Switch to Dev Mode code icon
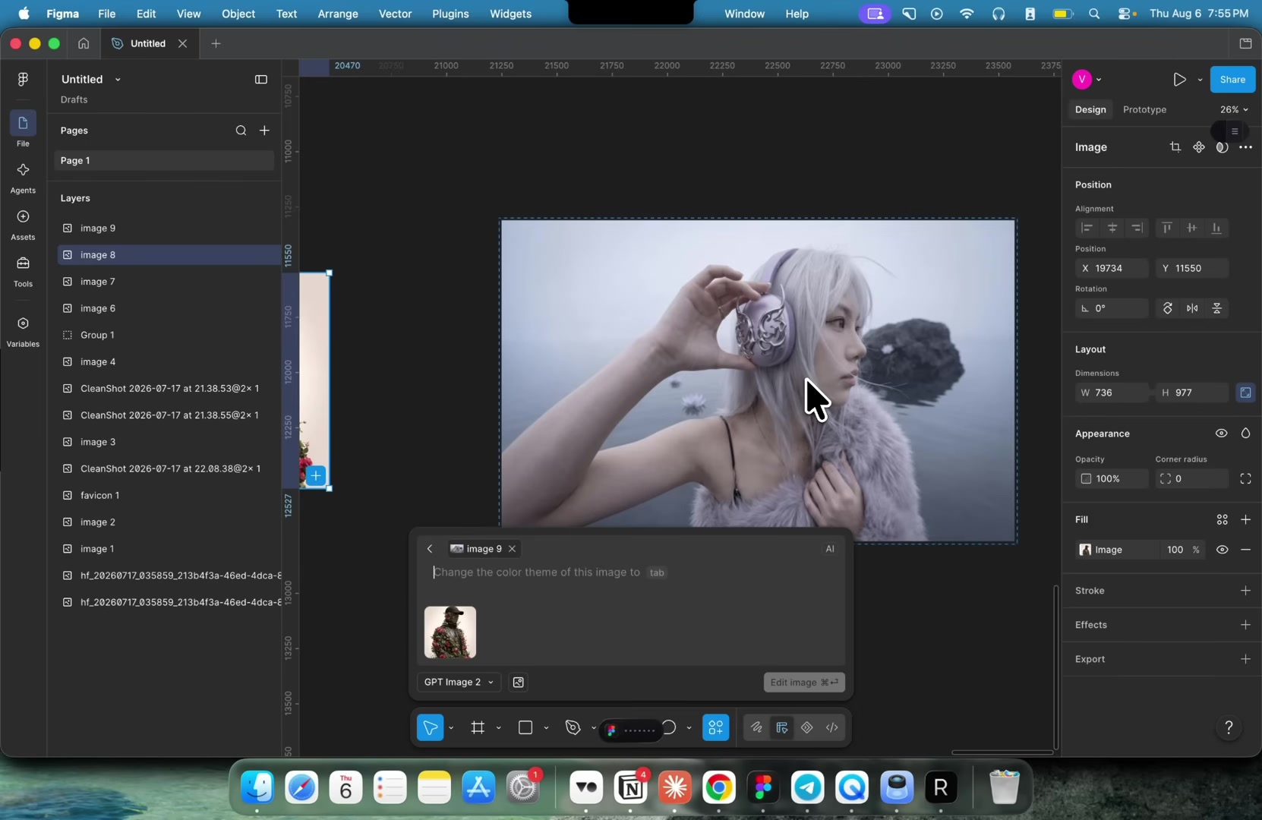1262x820 pixels. click(832, 727)
